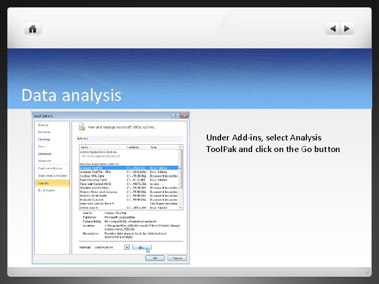Select the Custom XML Data row
This screenshot has width=379, height=284.
click(x=129, y=176)
